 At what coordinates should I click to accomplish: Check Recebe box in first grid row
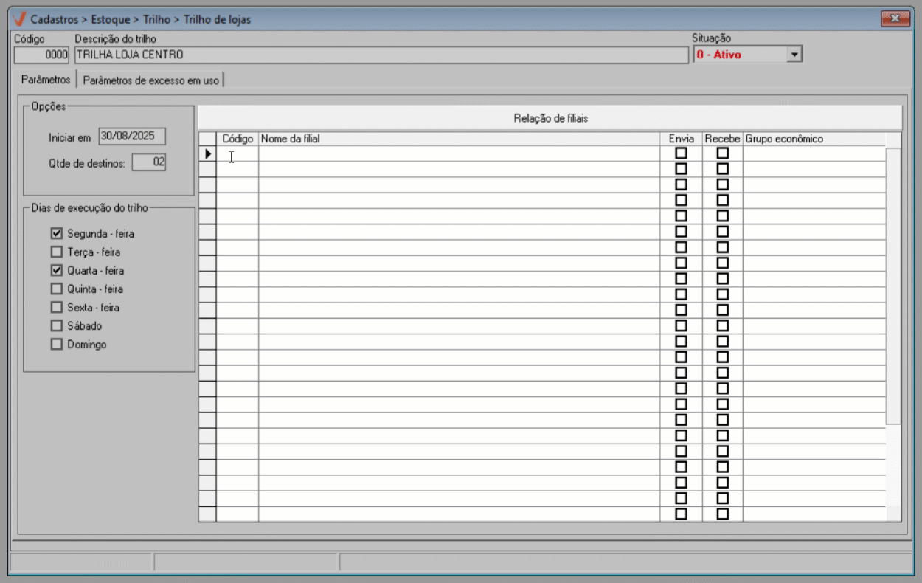[x=723, y=153]
